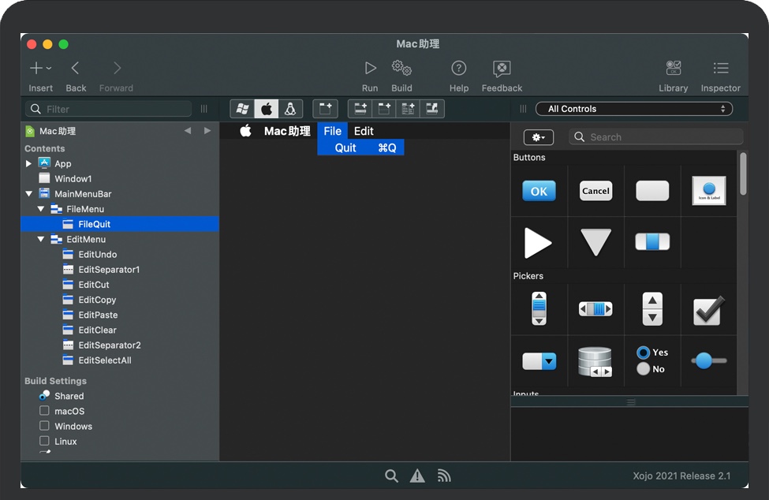
Task: Switch menu preview to Windows style
Action: pos(243,109)
